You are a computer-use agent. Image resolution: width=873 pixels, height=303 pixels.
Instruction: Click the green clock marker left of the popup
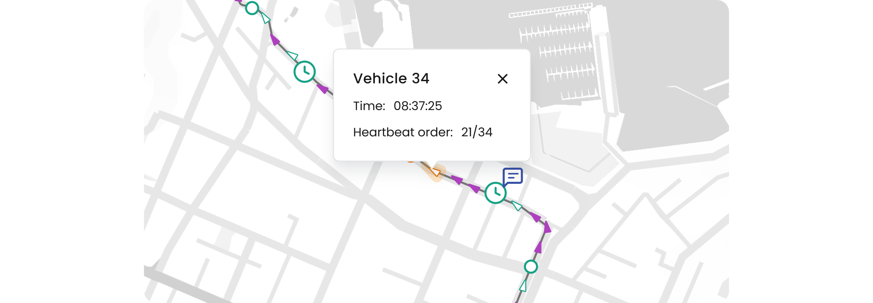click(304, 72)
